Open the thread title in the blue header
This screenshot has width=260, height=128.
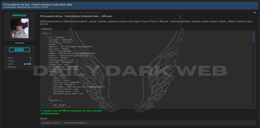pos(37,5)
